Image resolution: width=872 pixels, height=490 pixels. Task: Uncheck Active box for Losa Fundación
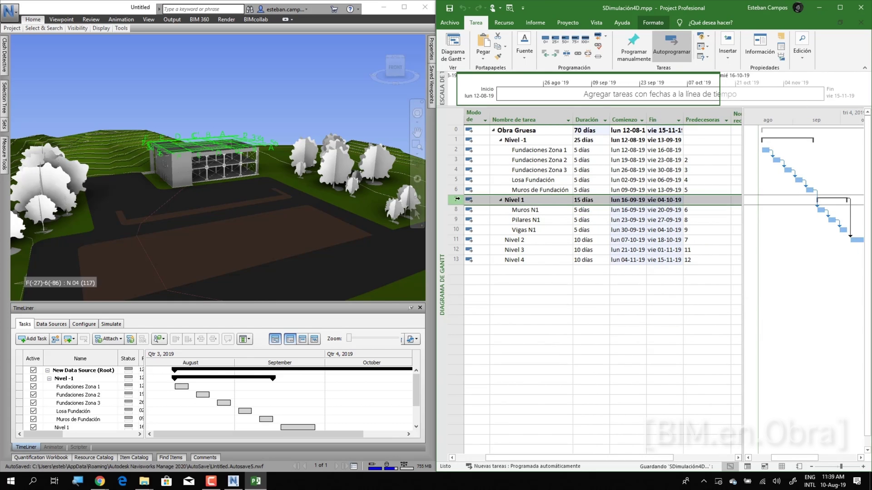pos(33,411)
